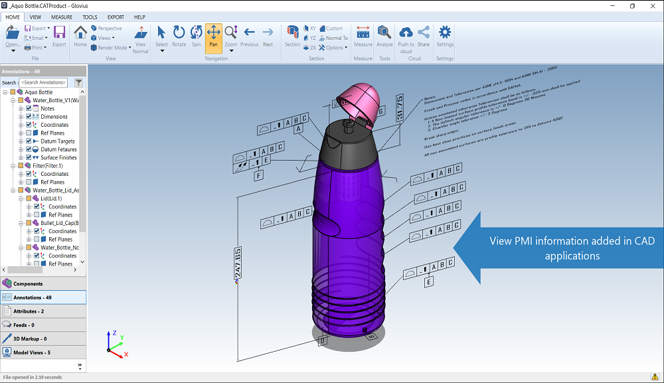The height and width of the screenshot is (383, 664).
Task: Open the MEASURE ribbon tab
Action: 62,17
